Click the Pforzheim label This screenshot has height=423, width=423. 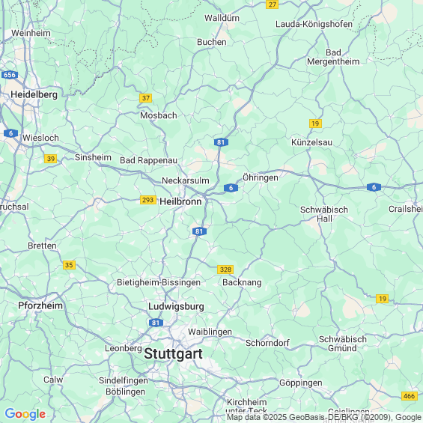[x=40, y=305]
